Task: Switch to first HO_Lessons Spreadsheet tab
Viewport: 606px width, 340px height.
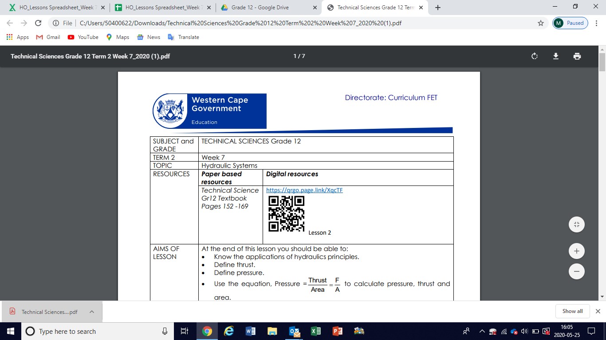Action: (x=56, y=8)
